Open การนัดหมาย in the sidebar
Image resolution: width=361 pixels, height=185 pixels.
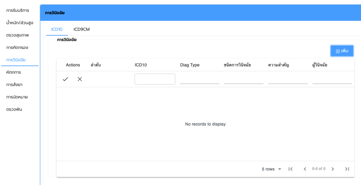point(17,97)
